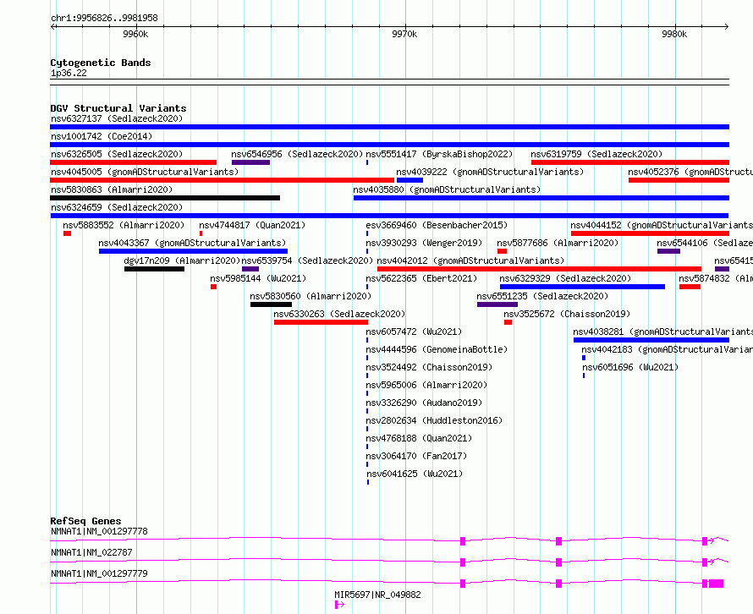Click the MIR5697|NR_049882 gene arrow glyph
The image size is (753, 614).
point(339,605)
